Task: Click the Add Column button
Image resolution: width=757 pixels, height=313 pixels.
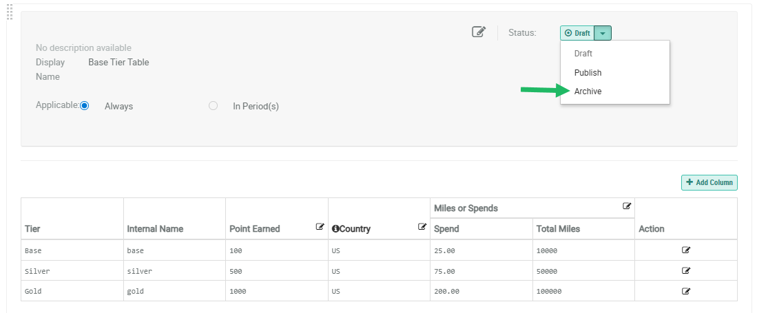Action: pyautogui.click(x=709, y=182)
